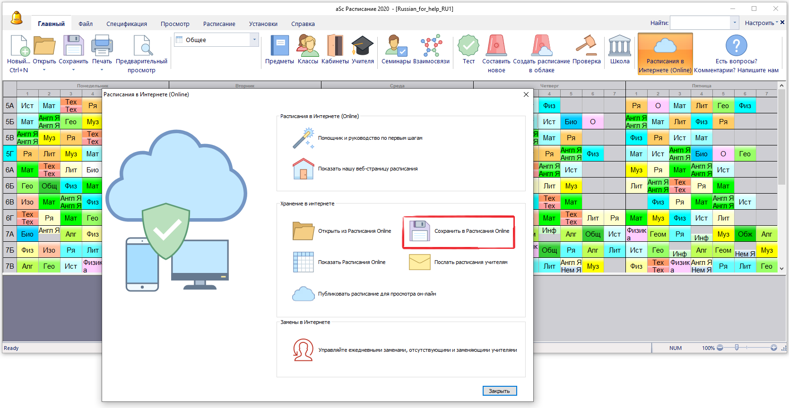Click the Классы classes icon
This screenshot has height=408, width=789.
[308, 47]
